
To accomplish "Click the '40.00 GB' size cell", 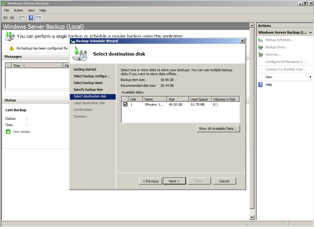I will 175,104.
